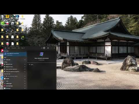
Task: Open the yellow Rockstar Games launcher icon
Action: pyautogui.click(x=8, y=16)
